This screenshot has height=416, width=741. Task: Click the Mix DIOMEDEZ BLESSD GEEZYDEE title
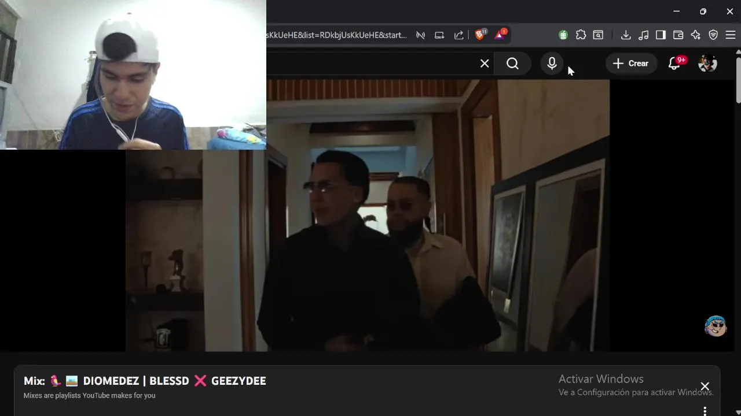coord(145,381)
